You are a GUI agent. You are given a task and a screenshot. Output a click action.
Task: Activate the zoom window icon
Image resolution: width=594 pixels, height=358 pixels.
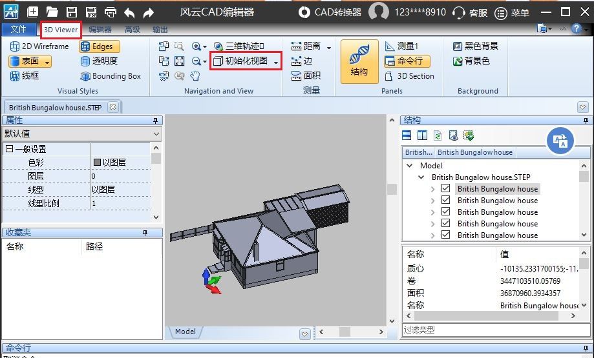click(179, 46)
